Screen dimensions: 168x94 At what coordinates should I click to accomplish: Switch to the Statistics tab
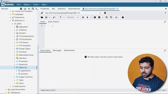(x=62, y=9)
